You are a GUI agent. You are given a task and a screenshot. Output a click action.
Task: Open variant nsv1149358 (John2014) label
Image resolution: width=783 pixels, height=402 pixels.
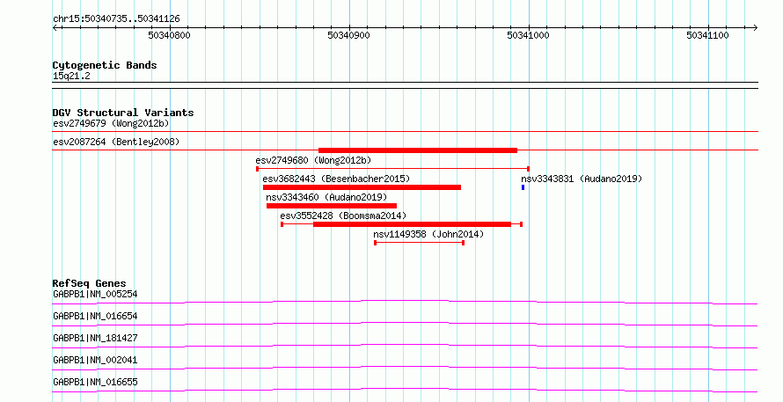tap(428, 234)
